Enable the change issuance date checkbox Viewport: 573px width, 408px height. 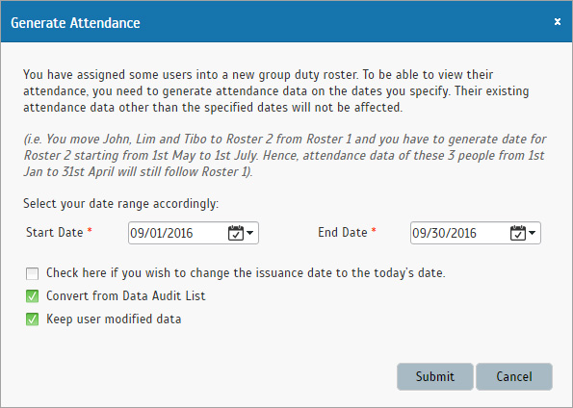pyautogui.click(x=32, y=273)
